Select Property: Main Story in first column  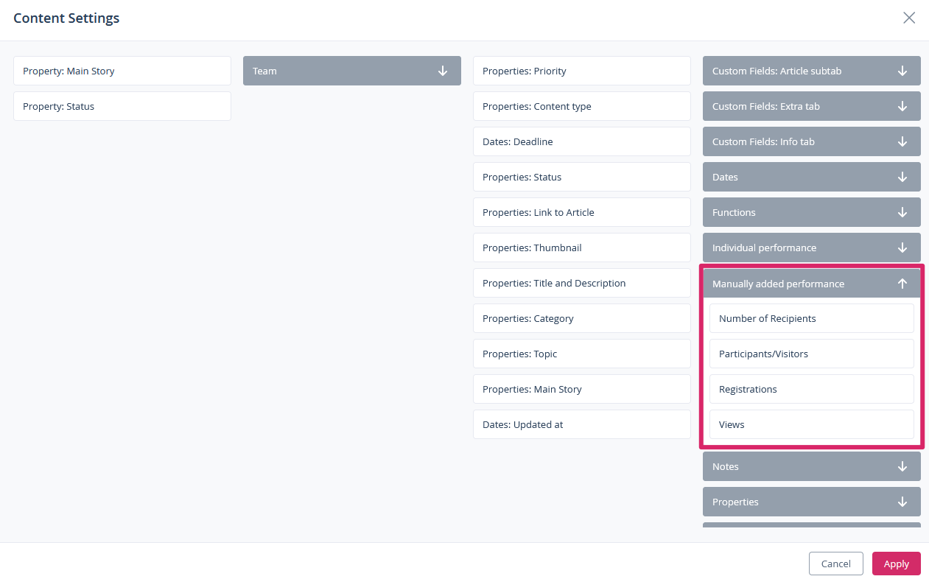click(x=122, y=71)
